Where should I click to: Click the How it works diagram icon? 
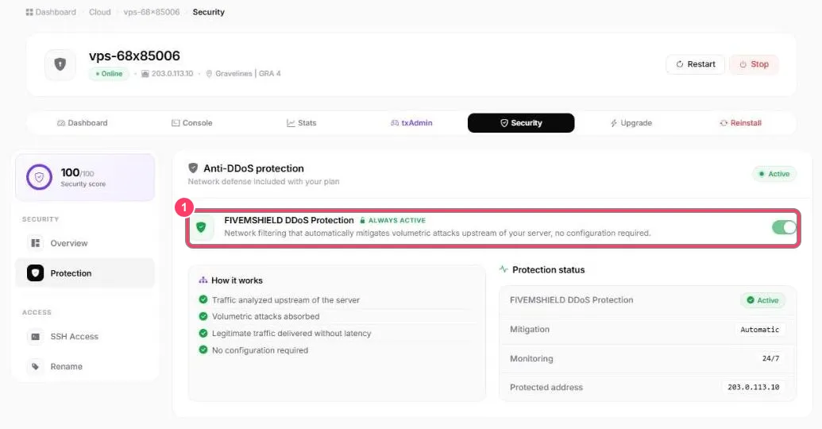click(x=203, y=280)
